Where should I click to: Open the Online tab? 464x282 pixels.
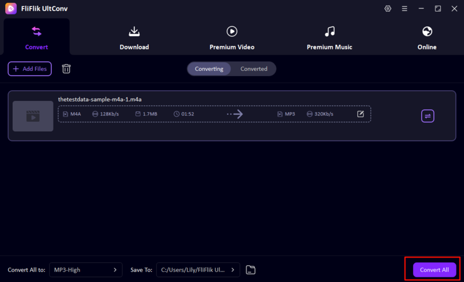tap(427, 37)
